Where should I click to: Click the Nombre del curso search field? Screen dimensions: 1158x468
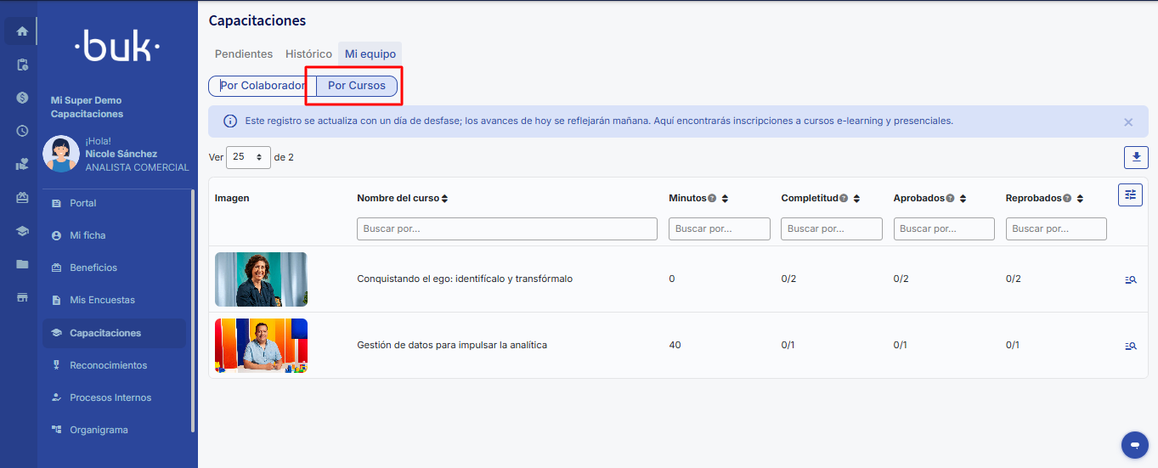(507, 228)
